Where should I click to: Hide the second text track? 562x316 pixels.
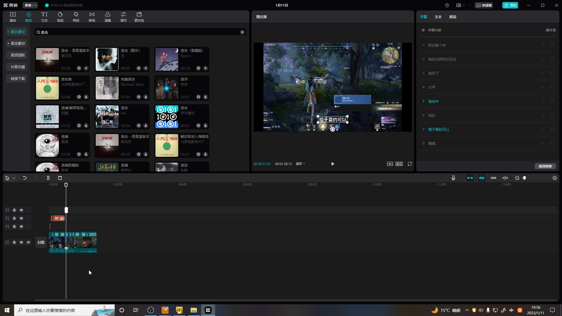coord(21,218)
